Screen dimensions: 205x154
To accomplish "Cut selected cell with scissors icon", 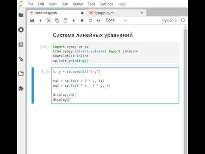I will (49, 21).
